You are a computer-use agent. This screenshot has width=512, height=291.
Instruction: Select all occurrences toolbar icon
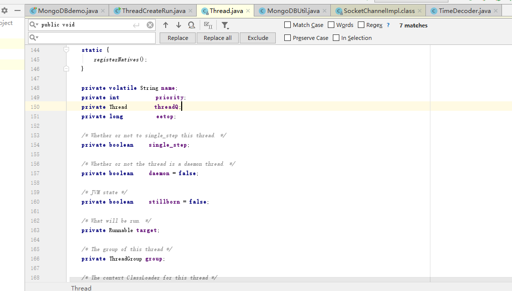click(x=208, y=25)
